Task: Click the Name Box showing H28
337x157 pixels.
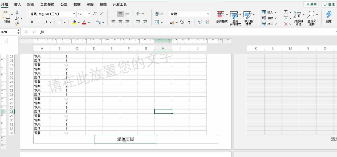Action: tap(8, 32)
